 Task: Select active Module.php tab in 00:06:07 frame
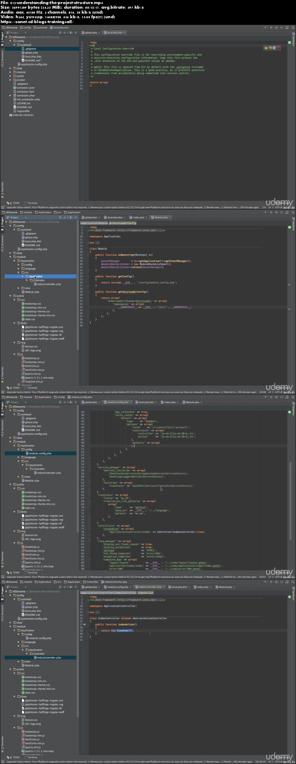click(161, 217)
